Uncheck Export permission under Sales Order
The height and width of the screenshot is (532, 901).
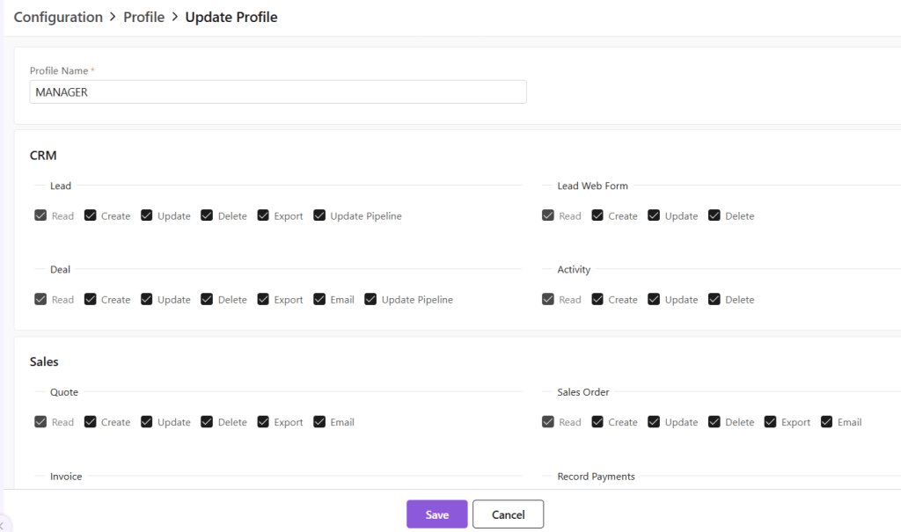[771, 422]
